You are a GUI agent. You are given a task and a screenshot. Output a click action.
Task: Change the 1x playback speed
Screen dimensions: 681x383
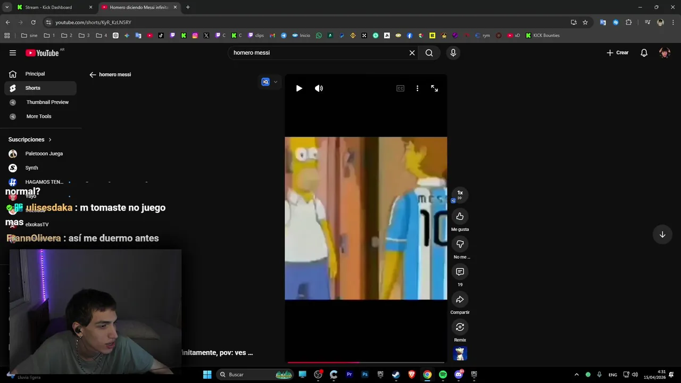coord(460,195)
